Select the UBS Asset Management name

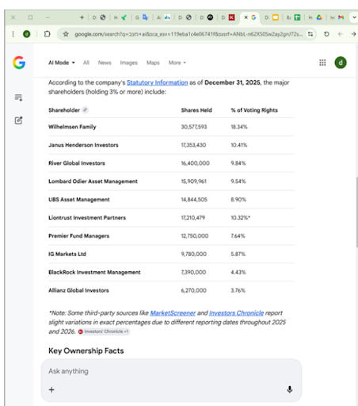[x=79, y=200]
